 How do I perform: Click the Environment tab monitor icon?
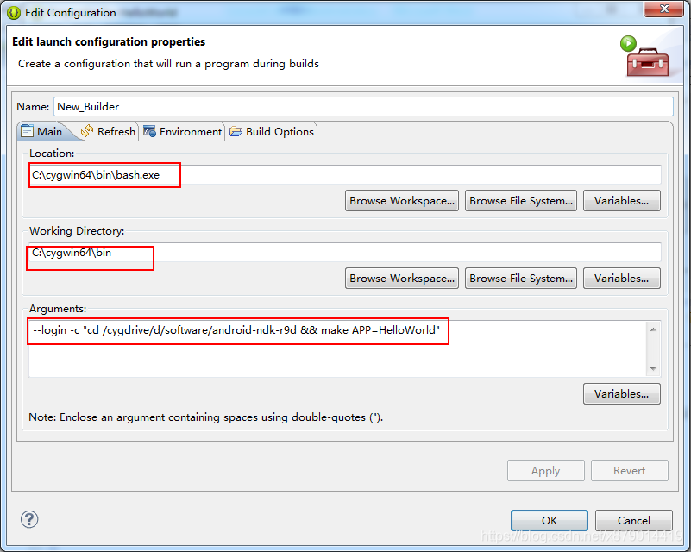click(149, 131)
